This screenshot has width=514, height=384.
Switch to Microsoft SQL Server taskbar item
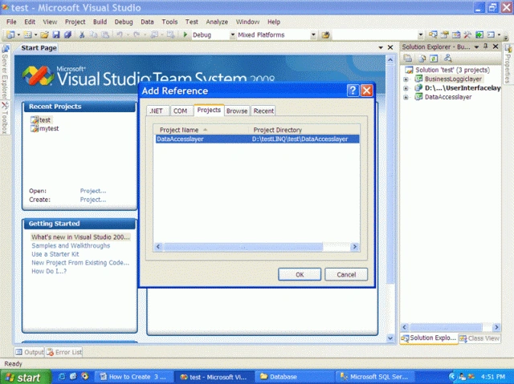click(374, 377)
